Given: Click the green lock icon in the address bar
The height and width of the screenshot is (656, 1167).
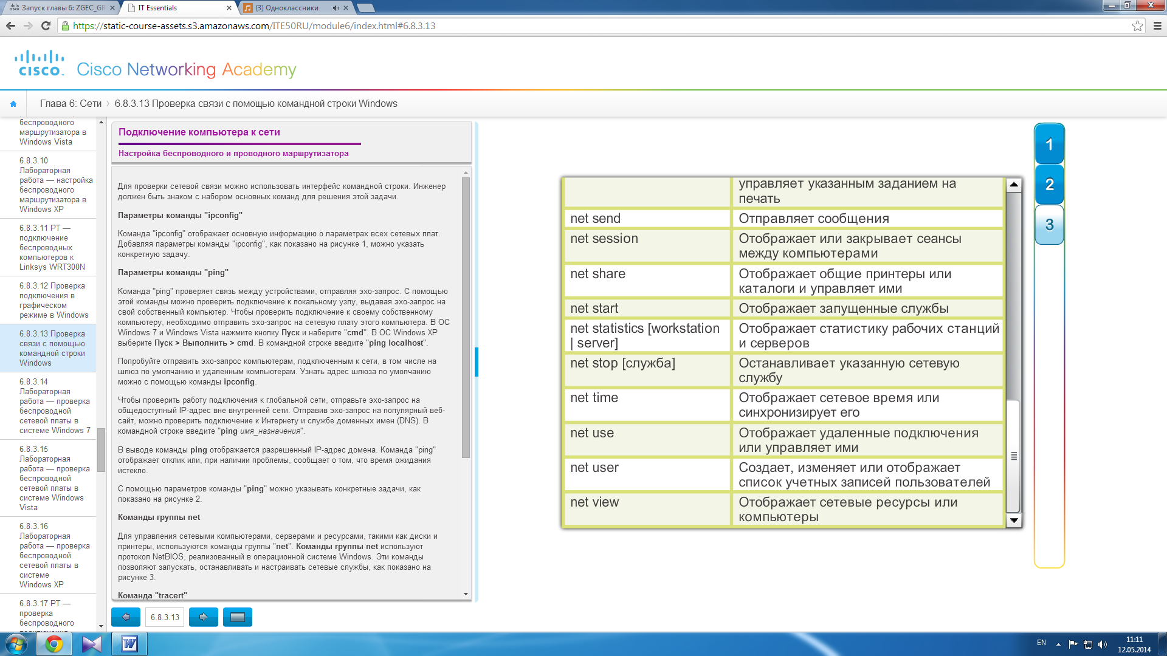Looking at the screenshot, I should point(66,26).
